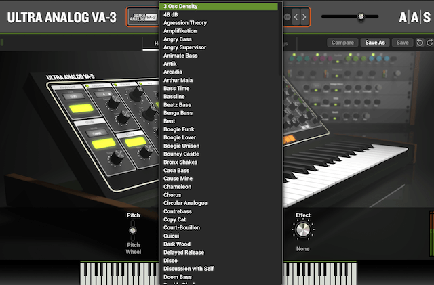The height and width of the screenshot is (285, 434).
Task: Select the Copy Cat preset
Action: [x=218, y=220]
